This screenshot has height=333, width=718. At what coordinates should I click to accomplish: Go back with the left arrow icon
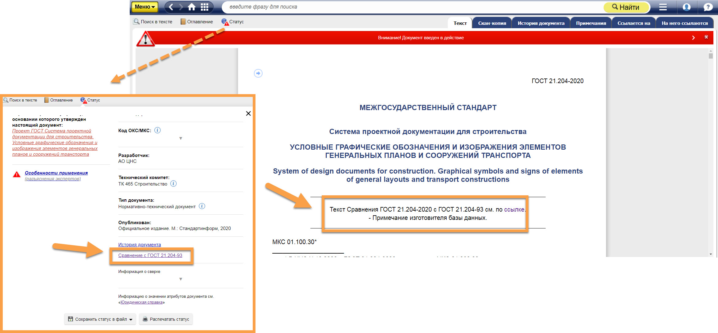(x=171, y=7)
